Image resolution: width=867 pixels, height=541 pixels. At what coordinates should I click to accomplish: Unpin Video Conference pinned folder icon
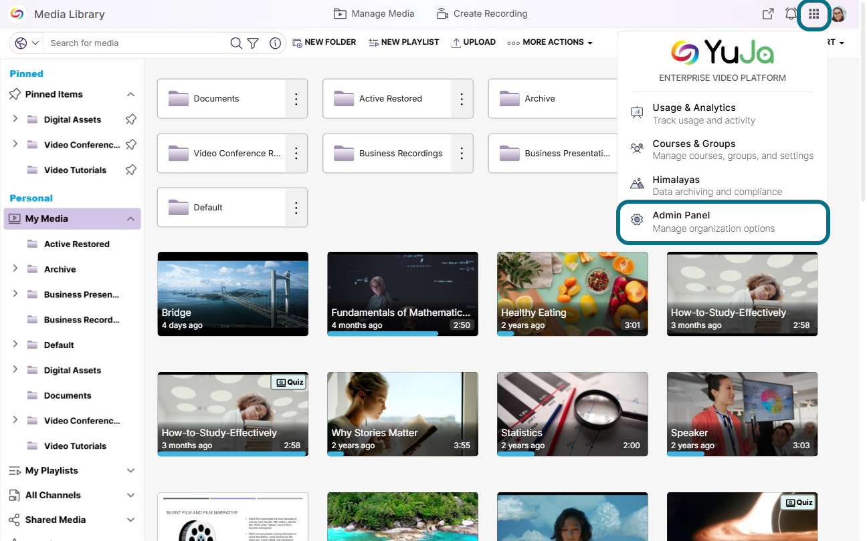[x=131, y=144]
